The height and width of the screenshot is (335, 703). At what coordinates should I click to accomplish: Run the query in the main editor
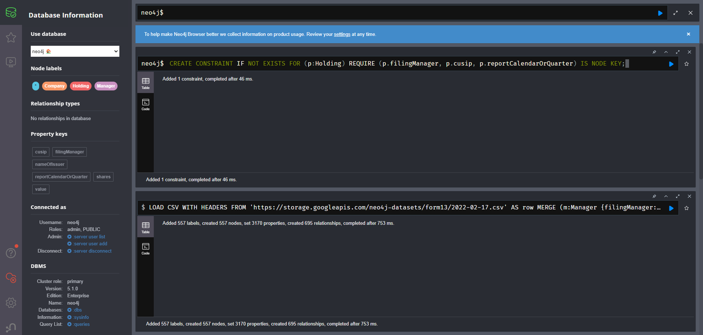point(660,13)
